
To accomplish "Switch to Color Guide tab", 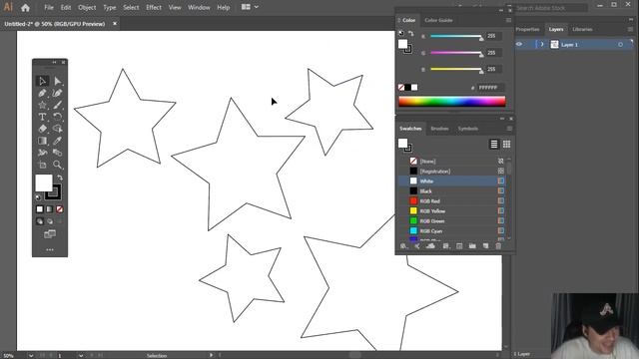I will 438,20.
